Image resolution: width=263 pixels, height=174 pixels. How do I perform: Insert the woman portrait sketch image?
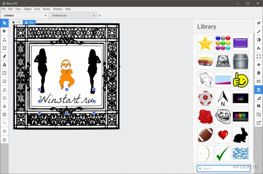[205, 80]
